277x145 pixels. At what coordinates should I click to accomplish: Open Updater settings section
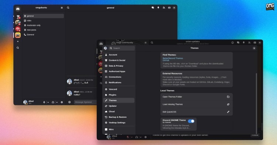[119, 106]
